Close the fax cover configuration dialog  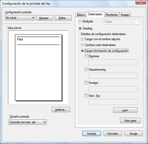(141, 2)
